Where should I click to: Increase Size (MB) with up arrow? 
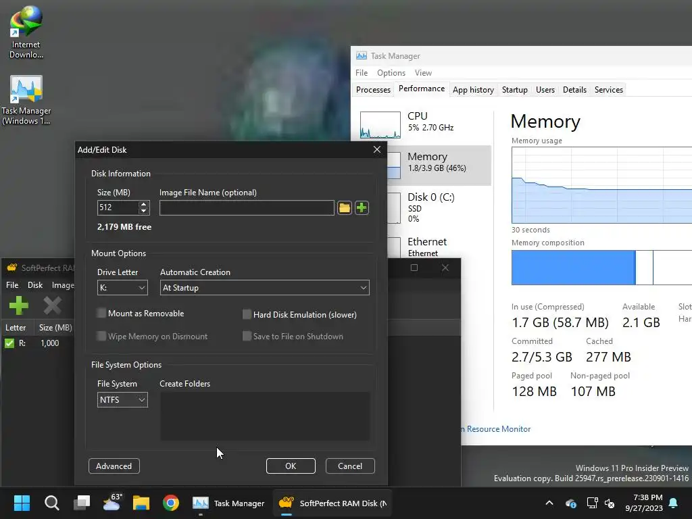tap(143, 204)
